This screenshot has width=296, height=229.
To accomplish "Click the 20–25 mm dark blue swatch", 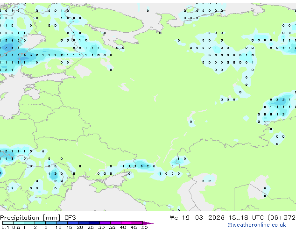I will [x=83, y=223].
